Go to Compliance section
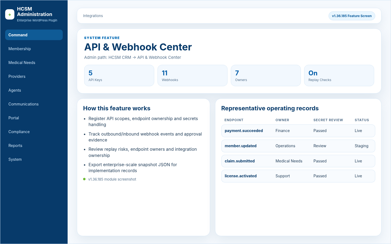Screen dimensions: 391x244 click(x=34, y=132)
